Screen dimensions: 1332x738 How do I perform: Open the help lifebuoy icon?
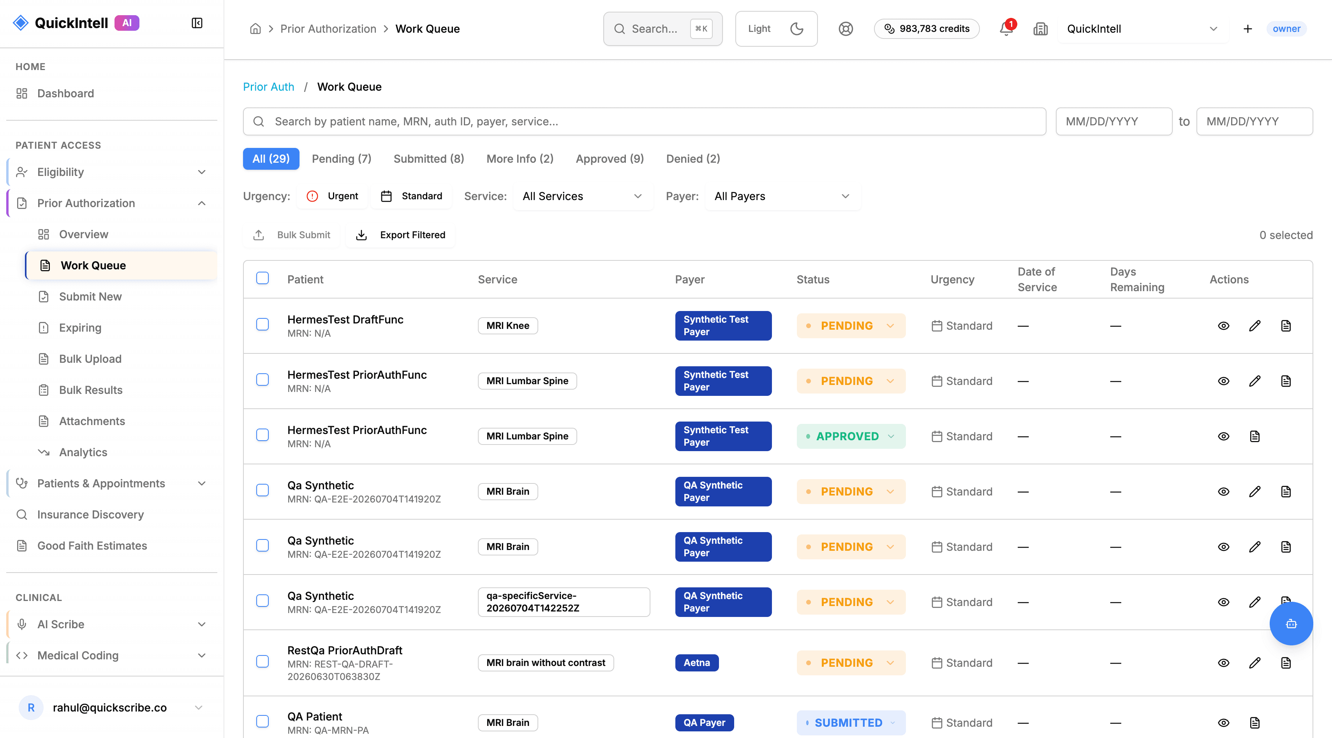[x=846, y=29]
